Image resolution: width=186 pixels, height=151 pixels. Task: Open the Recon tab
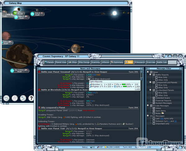(x=106, y=62)
